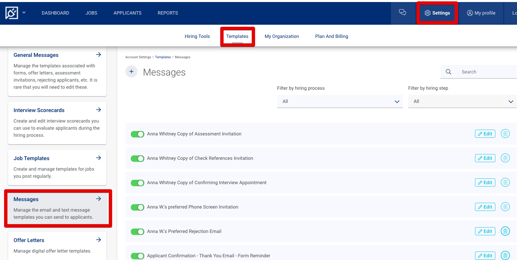Screen dimensions: 517x260
Task: Click into the Search input field
Action: 486,72
